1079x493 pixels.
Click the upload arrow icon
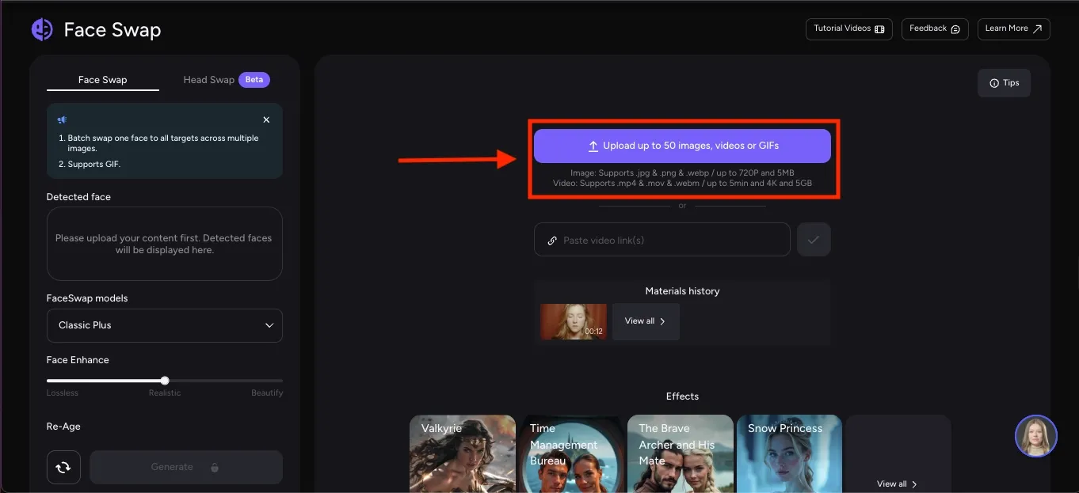(x=593, y=146)
